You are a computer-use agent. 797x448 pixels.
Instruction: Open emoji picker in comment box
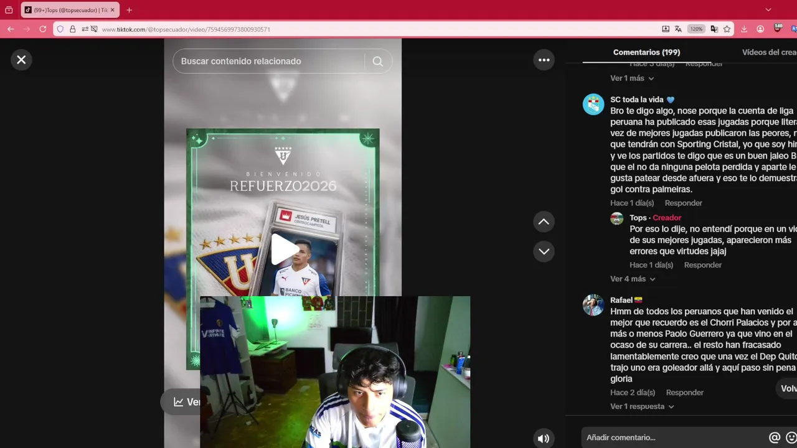click(791, 437)
